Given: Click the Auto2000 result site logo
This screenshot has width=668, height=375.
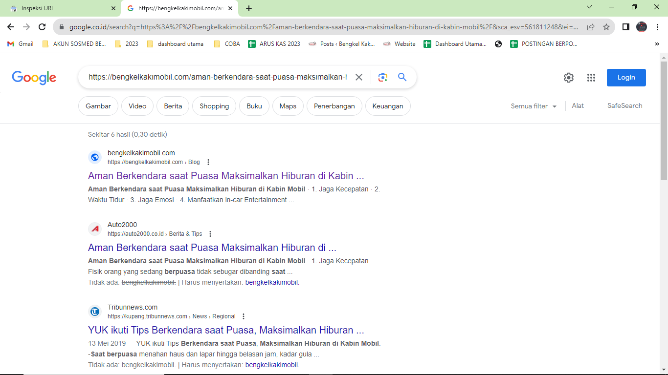Looking at the screenshot, I should click(95, 229).
